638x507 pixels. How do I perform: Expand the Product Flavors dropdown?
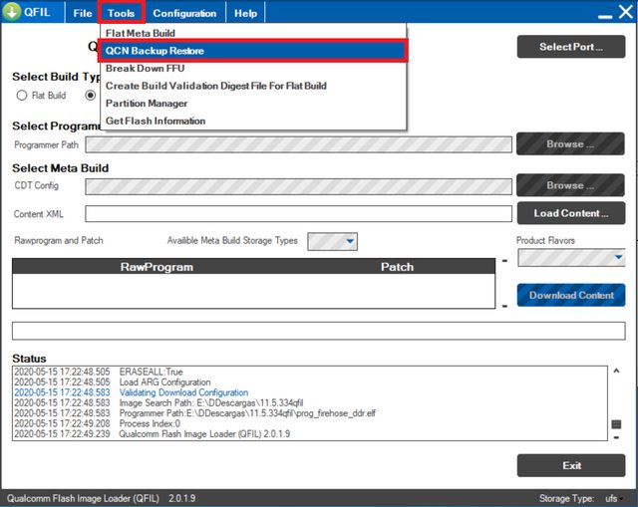[x=618, y=257]
